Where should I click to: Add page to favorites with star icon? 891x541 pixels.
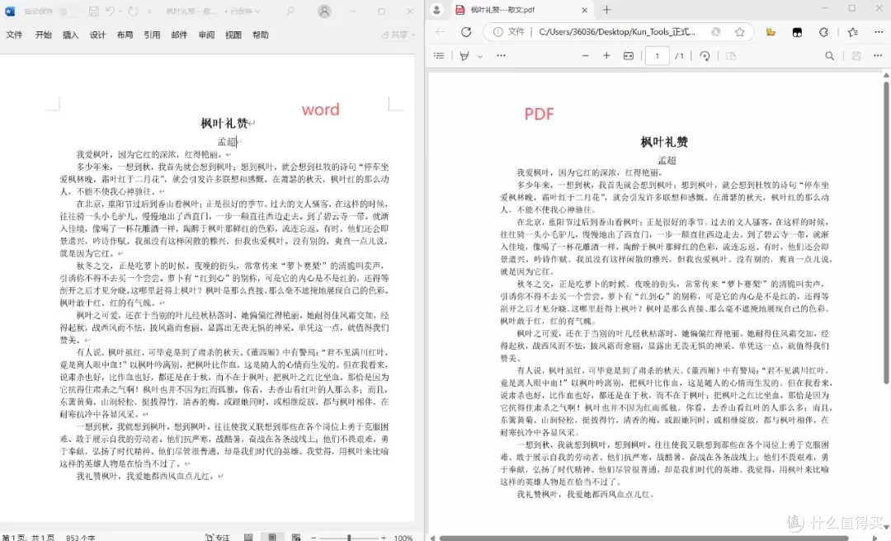[739, 32]
